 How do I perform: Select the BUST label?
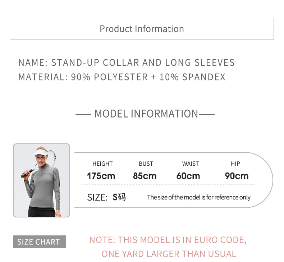(146, 164)
